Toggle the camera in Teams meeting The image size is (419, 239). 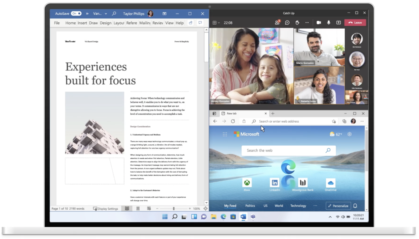319,23
